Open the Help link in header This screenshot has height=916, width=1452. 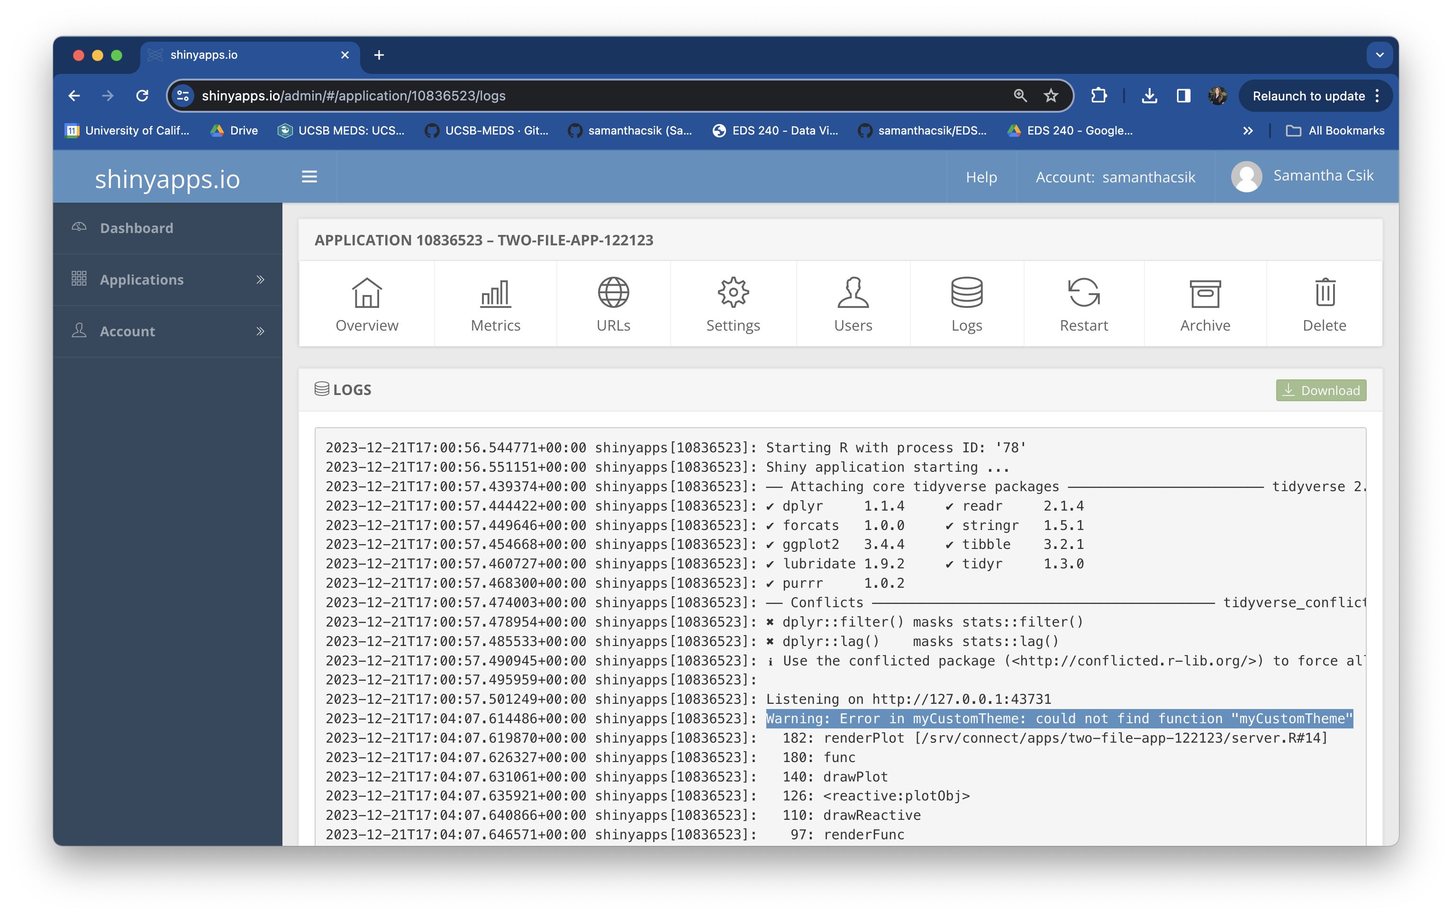pos(981,177)
